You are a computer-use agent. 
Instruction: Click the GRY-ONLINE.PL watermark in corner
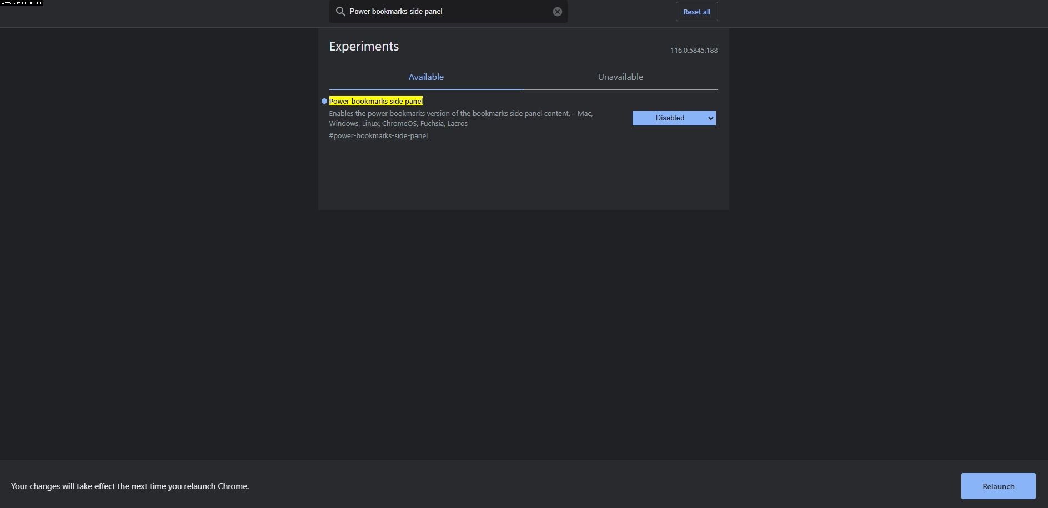coord(22,3)
